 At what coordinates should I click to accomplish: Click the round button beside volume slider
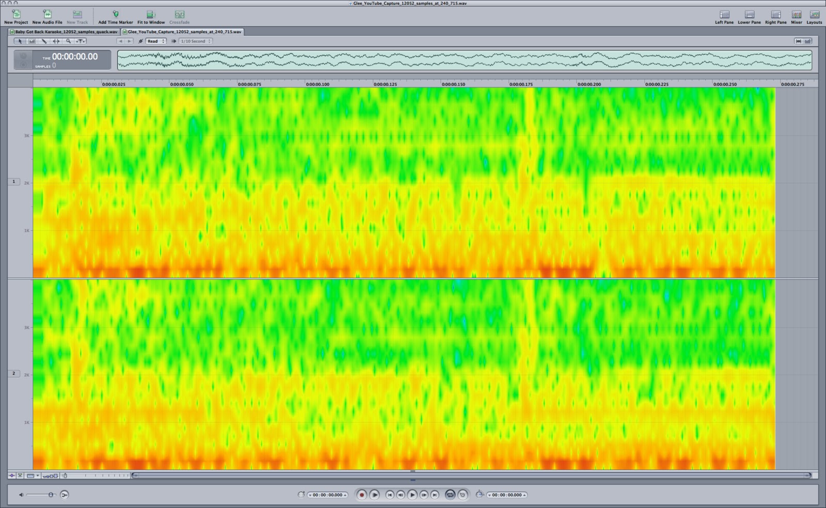pyautogui.click(x=64, y=495)
